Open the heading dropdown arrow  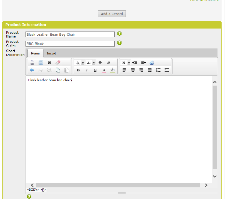tap(129, 63)
